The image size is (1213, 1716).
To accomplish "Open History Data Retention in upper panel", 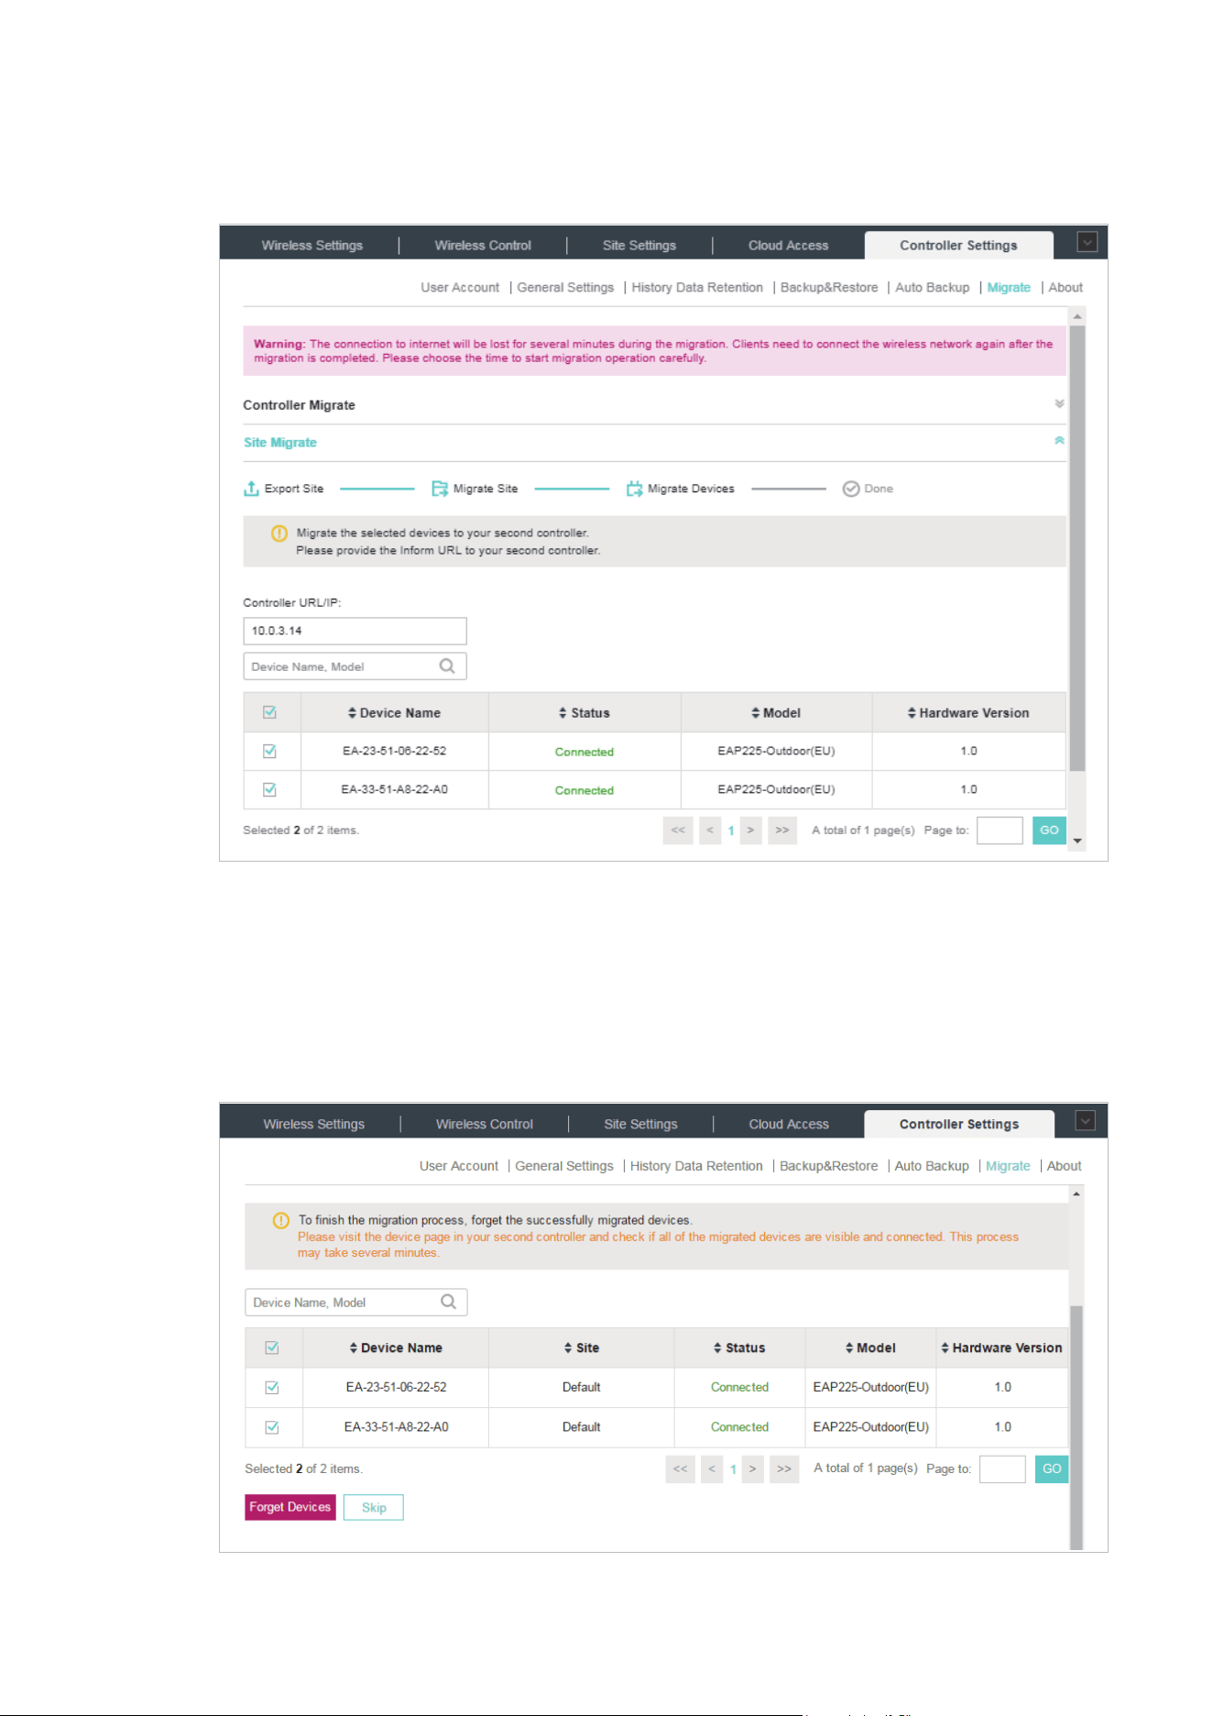I will point(697,287).
